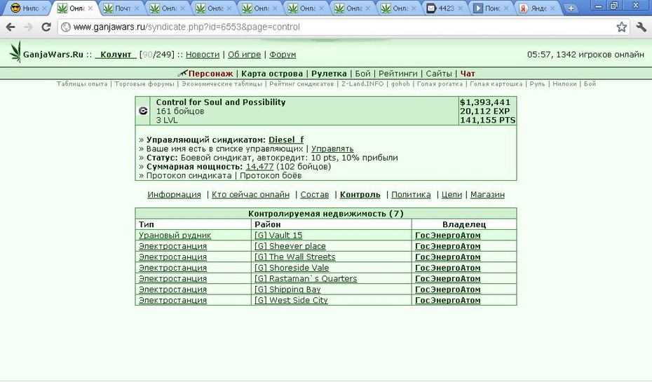Open the Состав section
This screenshot has height=382, width=652.
click(314, 195)
